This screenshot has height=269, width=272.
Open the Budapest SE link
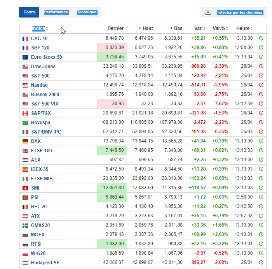[x=45, y=263]
